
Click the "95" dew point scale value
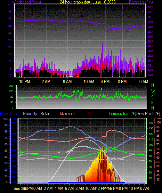click(158, 127)
